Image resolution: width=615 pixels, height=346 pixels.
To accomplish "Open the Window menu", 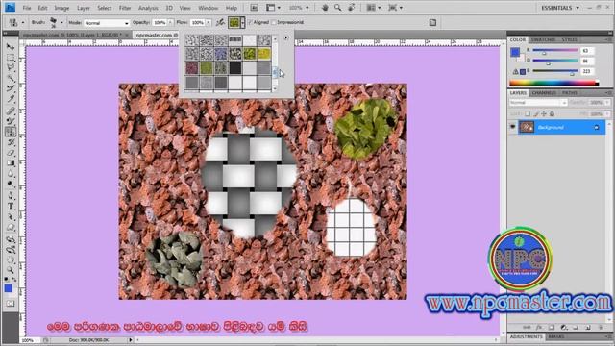I will click(209, 8).
